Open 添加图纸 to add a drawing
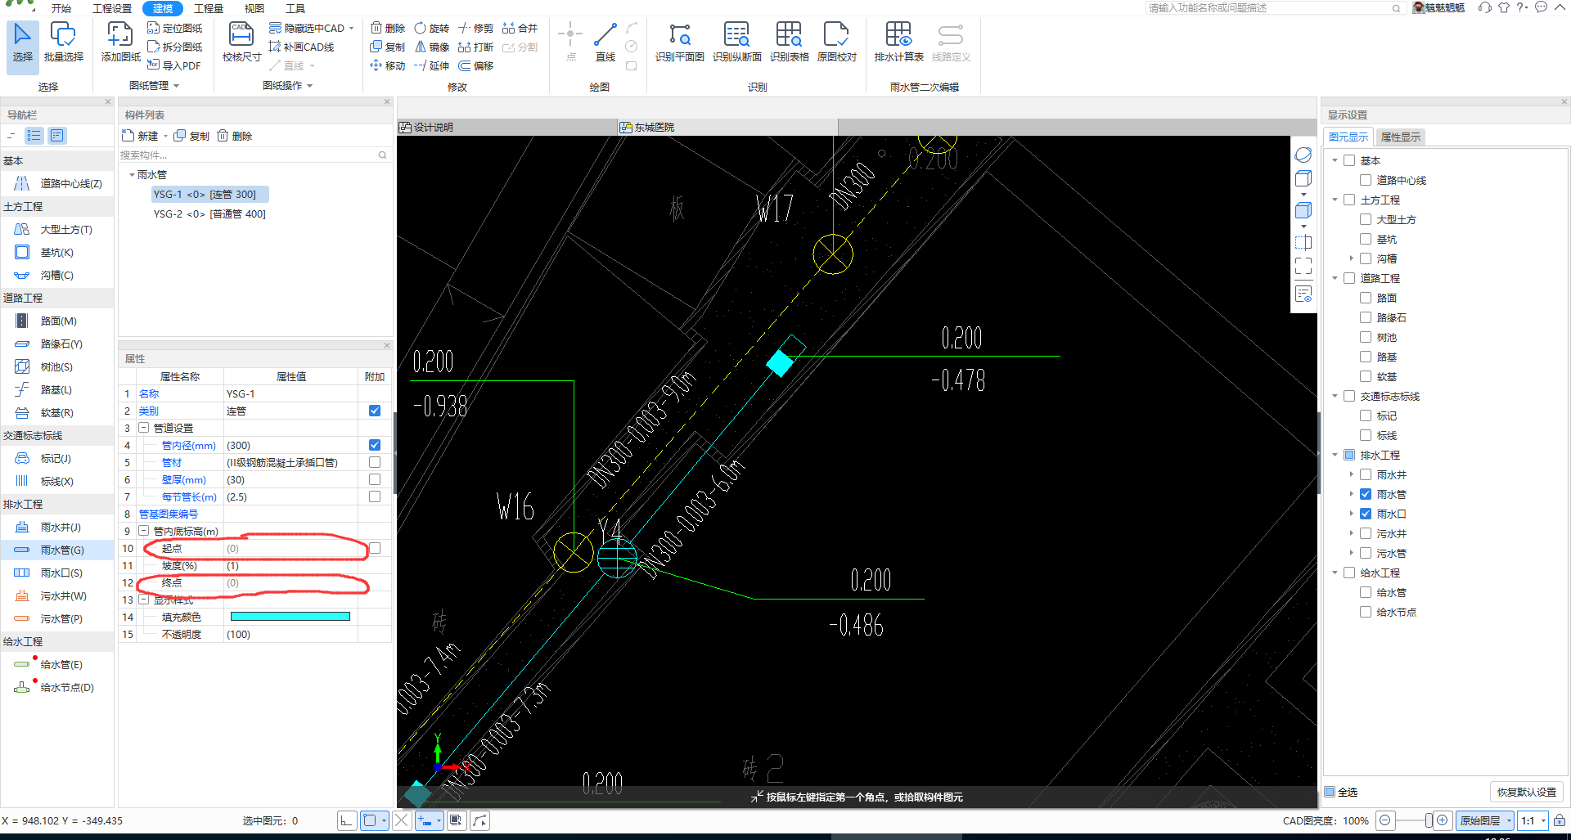Viewport: 1571px width, 840px height. click(120, 43)
